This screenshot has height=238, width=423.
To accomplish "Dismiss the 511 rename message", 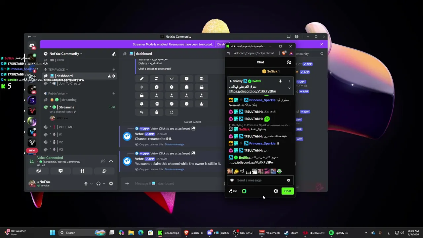I will (174, 144).
